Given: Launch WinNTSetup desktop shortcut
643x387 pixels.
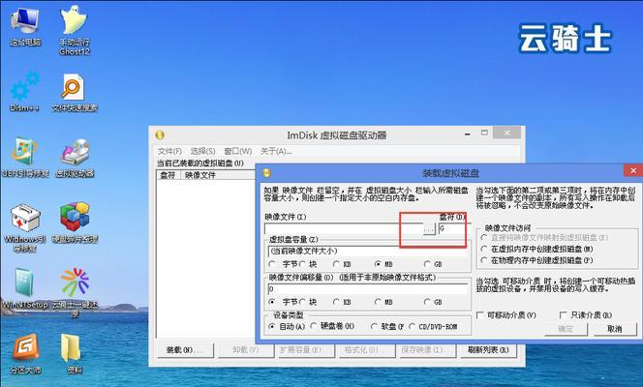Looking at the screenshot, I should pyautogui.click(x=24, y=288).
